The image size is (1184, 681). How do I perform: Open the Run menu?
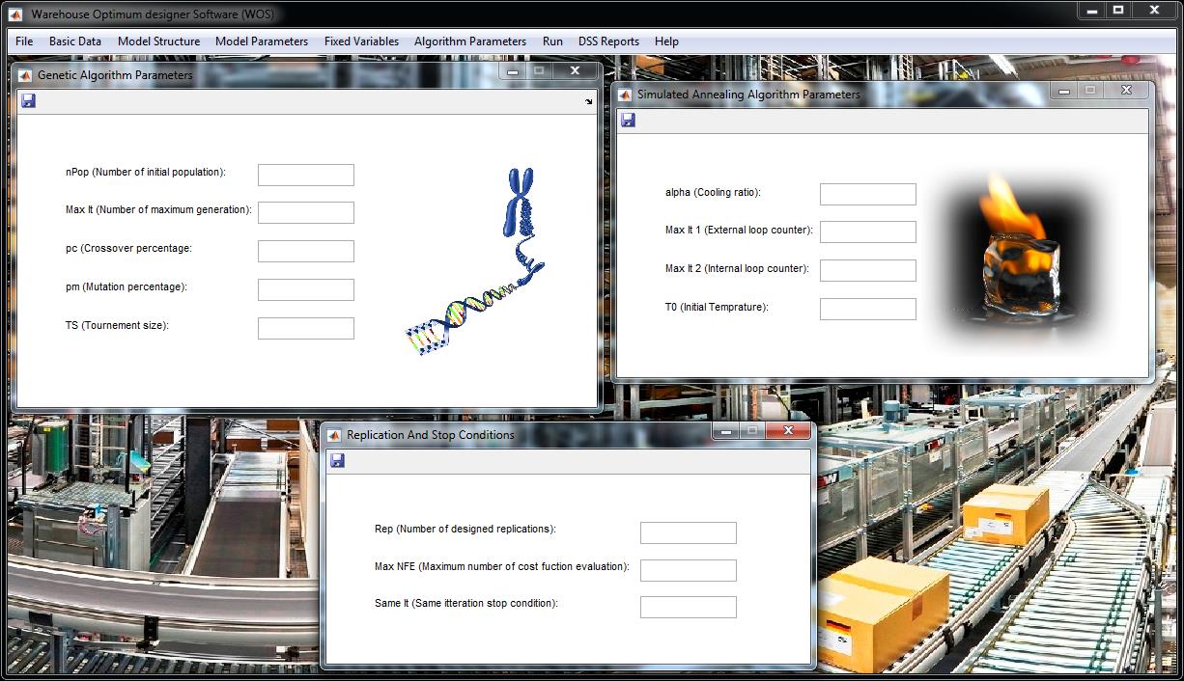552,41
